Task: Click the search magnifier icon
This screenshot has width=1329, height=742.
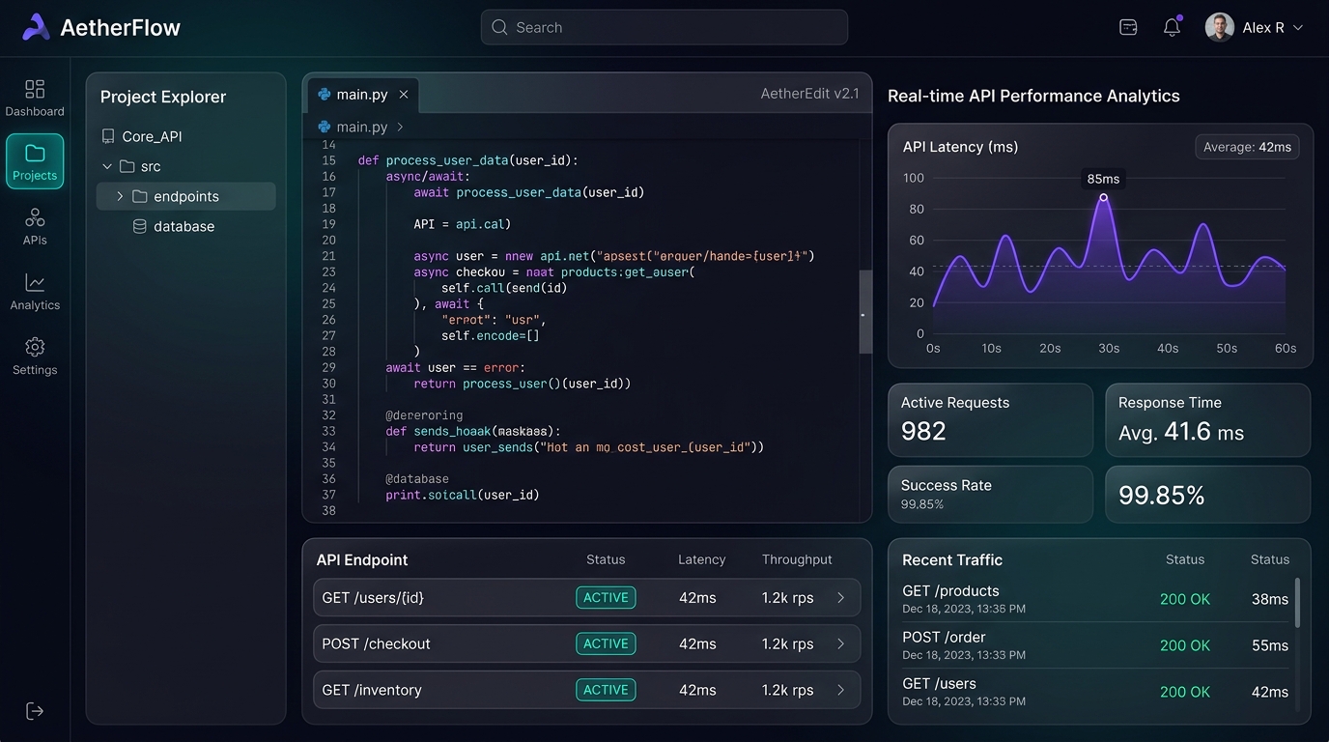Action: point(499,27)
